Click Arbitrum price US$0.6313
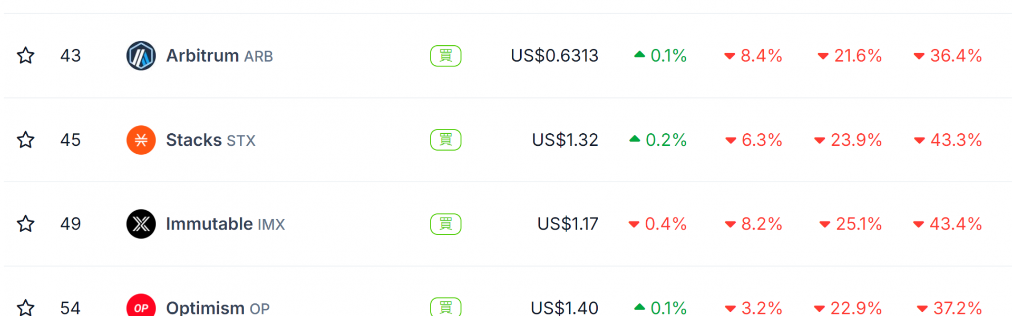1012x316 pixels. [x=554, y=56]
